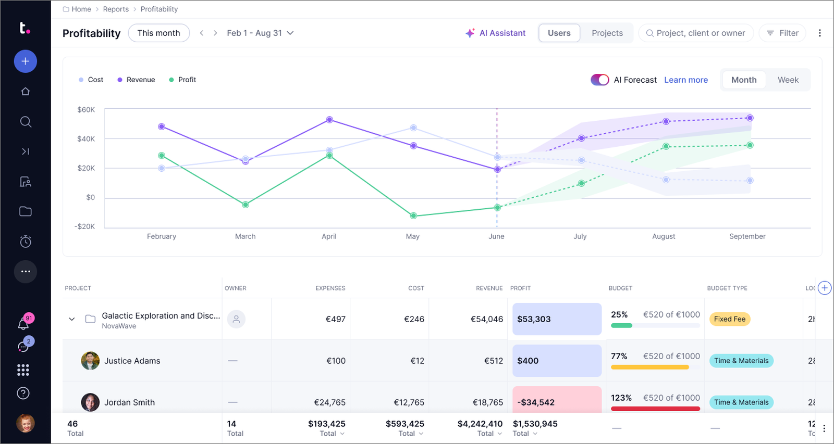Toggle the Profit legend series
The width and height of the screenshot is (834, 444).
[182, 80]
